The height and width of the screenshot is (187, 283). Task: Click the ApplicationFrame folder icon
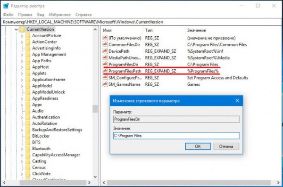28,80
